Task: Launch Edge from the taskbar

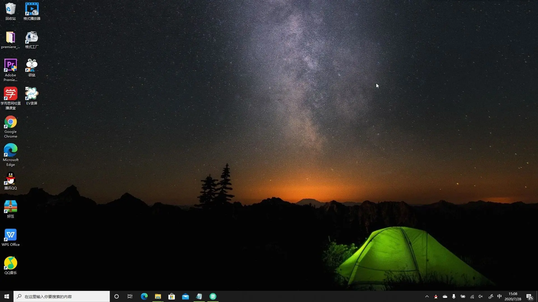Action: (144, 296)
